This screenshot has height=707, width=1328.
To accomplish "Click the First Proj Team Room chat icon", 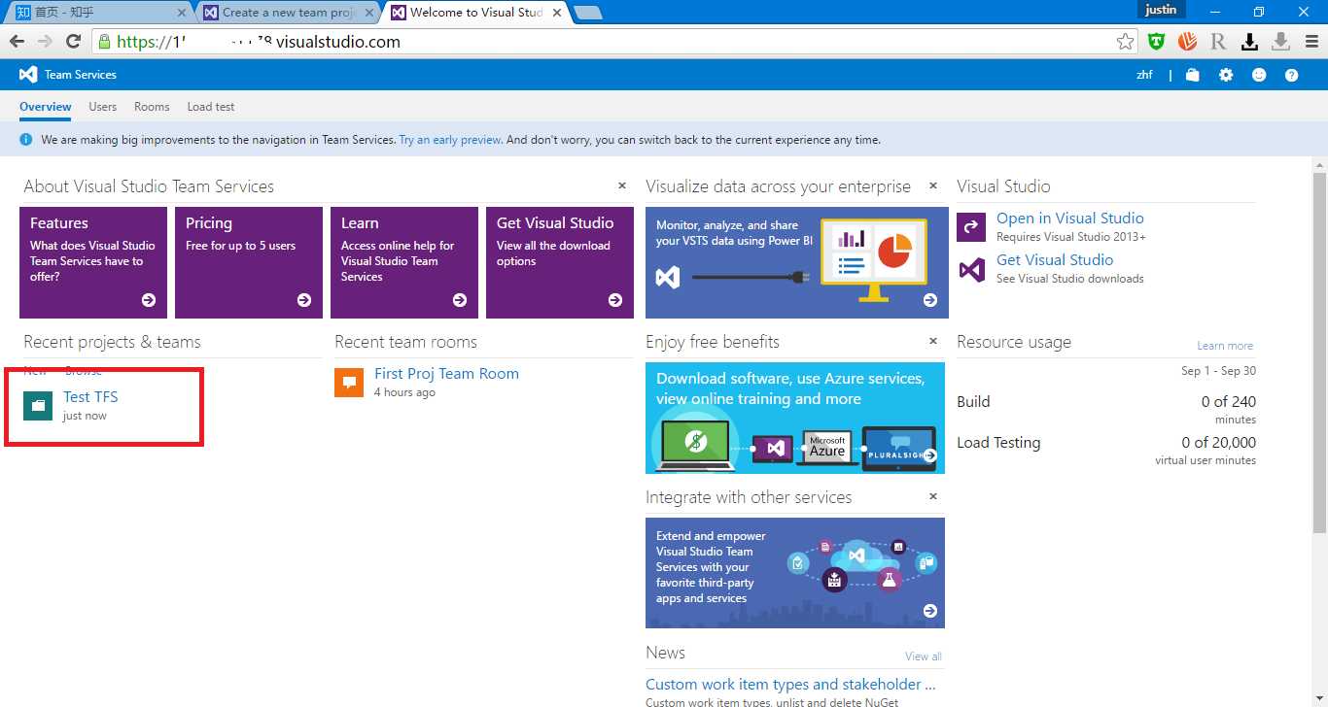I will pos(349,383).
